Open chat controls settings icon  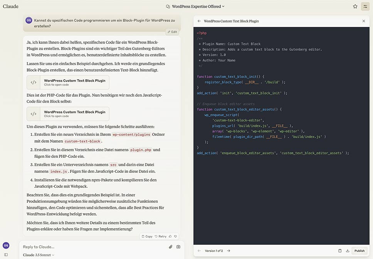365,7
